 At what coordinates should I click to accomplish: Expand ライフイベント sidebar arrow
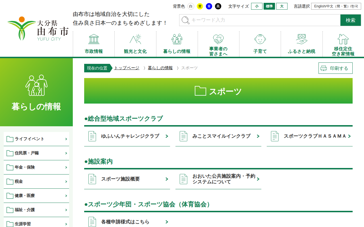66,139
